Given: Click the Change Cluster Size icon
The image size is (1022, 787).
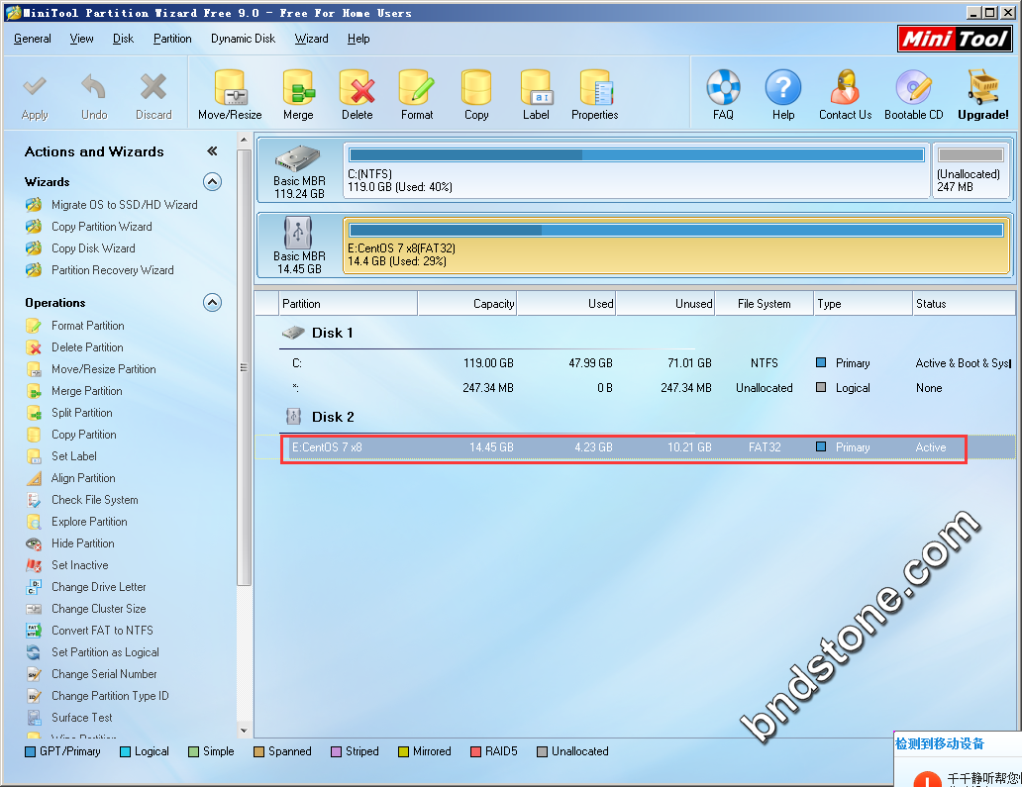Looking at the screenshot, I should click(x=34, y=609).
